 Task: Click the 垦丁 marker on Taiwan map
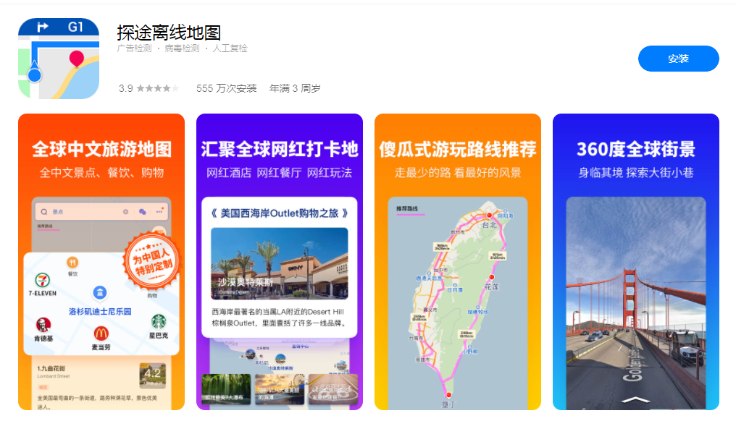(448, 395)
